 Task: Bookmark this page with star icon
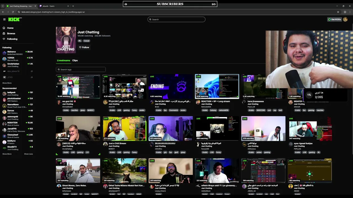[x=338, y=12]
